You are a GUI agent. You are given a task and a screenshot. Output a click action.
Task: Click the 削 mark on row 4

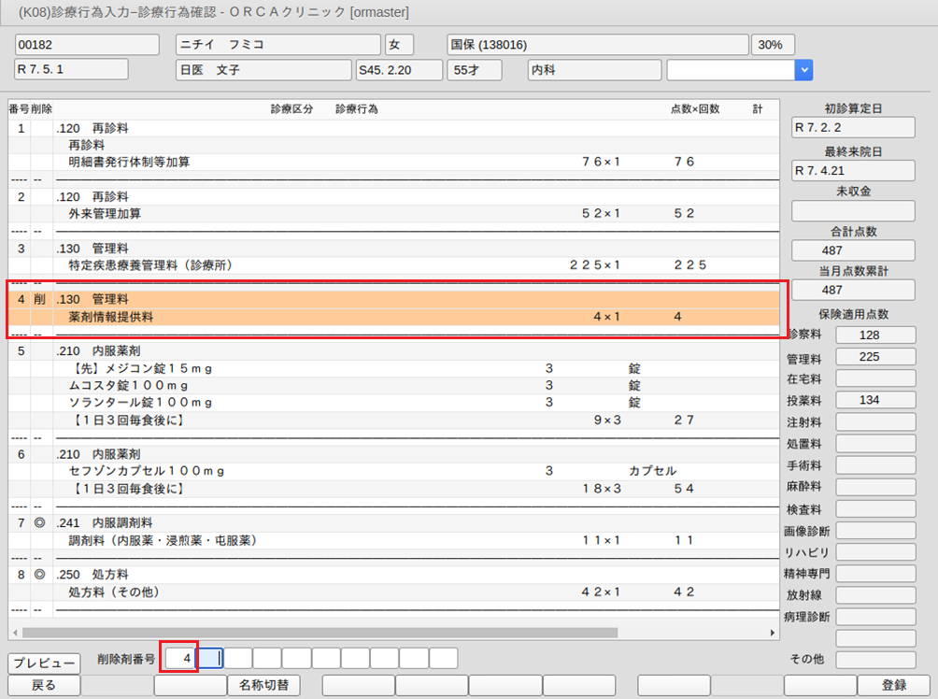coord(39,299)
